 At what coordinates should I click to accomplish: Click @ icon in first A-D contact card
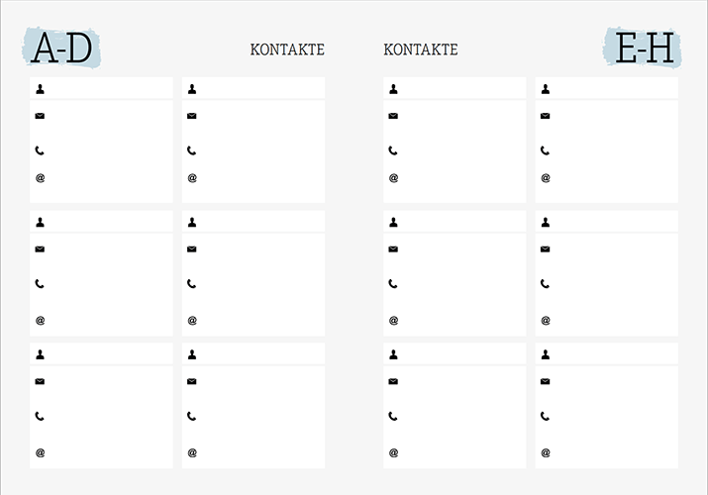pyautogui.click(x=41, y=178)
